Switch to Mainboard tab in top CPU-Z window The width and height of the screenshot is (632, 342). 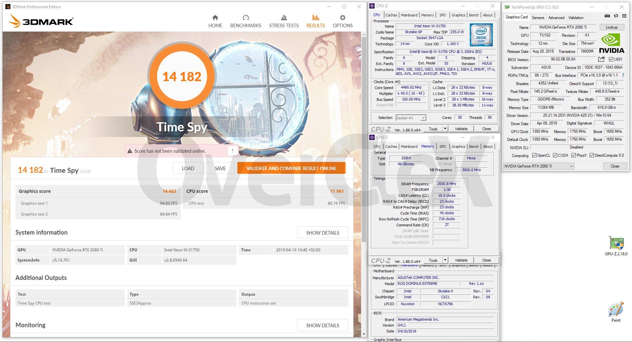pyautogui.click(x=409, y=15)
